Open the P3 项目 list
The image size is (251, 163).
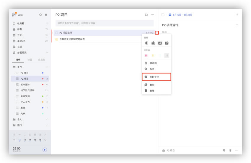coord(30,73)
